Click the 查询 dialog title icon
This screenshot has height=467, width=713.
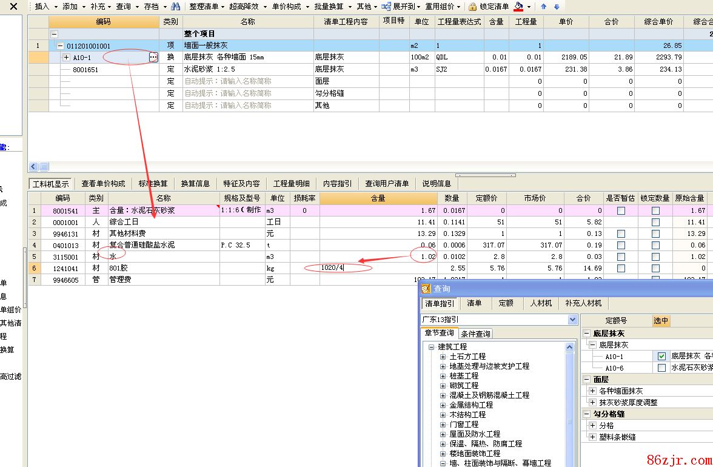pyautogui.click(x=426, y=289)
